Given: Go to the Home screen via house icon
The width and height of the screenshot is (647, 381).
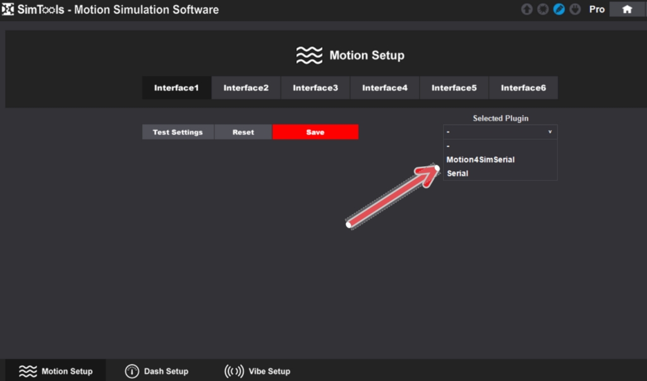Looking at the screenshot, I should click(x=627, y=9).
